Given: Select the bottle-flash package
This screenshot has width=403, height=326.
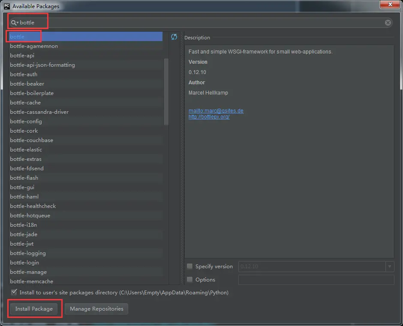Looking at the screenshot, I should pyautogui.click(x=86, y=178).
